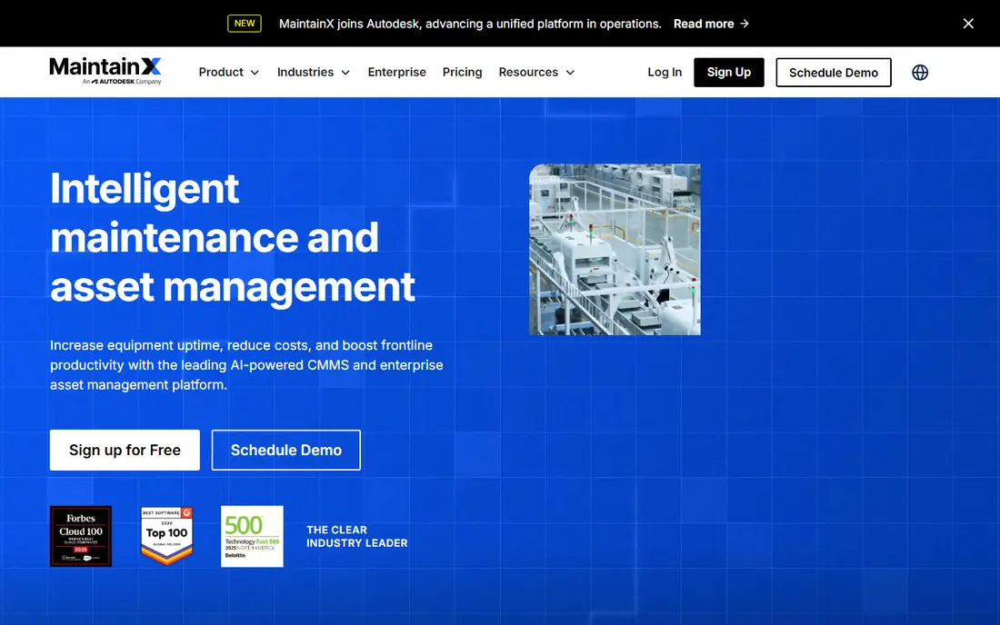Open the Deloitte Technology Fast 500 badge
1000x625 pixels.
(252, 537)
